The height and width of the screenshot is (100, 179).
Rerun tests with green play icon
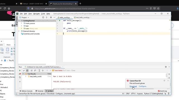coord(20,71)
